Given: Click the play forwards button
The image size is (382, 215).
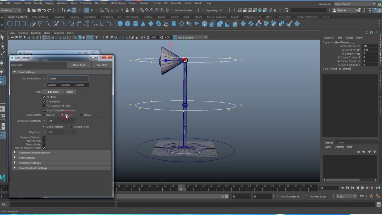Looking at the screenshot, I should click(x=363, y=188).
